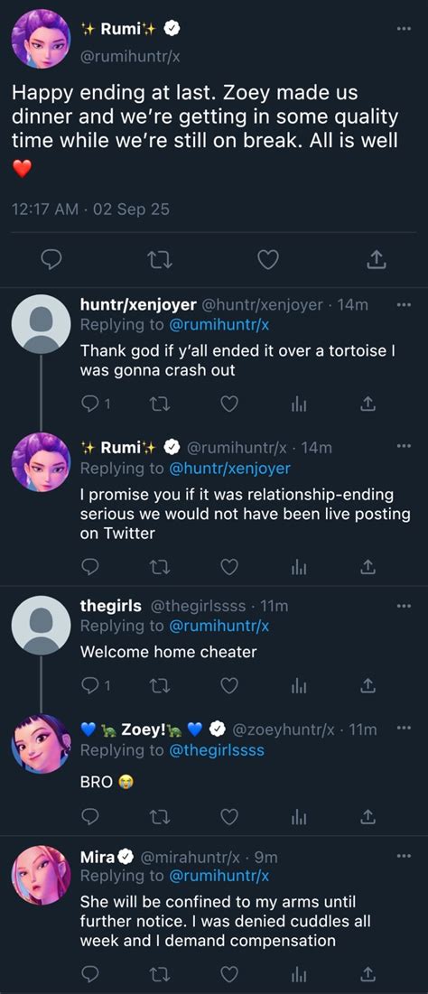Image resolution: width=428 pixels, height=994 pixels.
Task: Like huntr/xenjoyer's tortoise reply
Action: coord(229,404)
